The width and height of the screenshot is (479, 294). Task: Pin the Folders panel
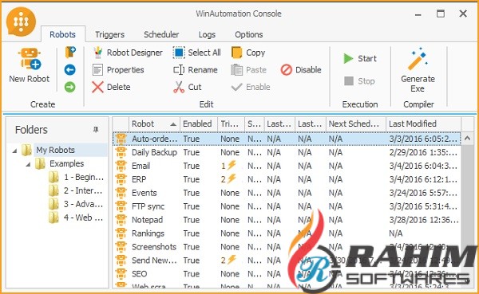coord(96,130)
